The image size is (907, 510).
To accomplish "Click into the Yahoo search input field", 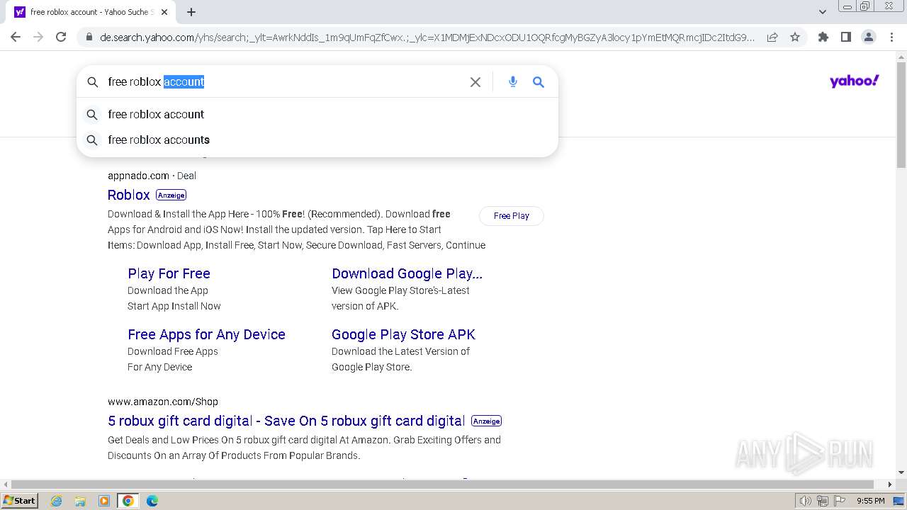I will point(283,82).
